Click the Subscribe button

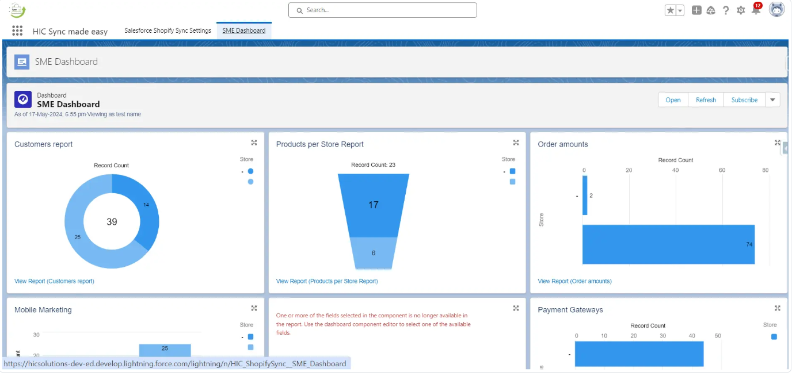pyautogui.click(x=744, y=99)
